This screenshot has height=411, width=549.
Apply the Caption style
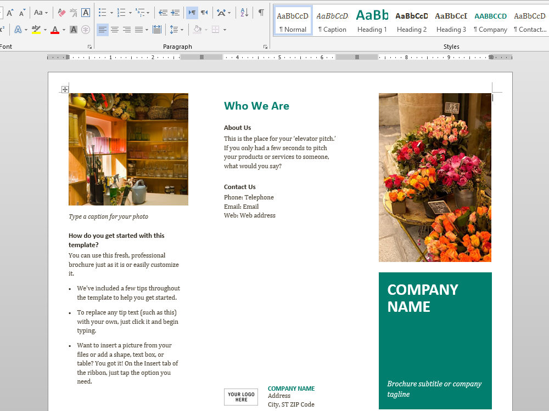coord(332,21)
